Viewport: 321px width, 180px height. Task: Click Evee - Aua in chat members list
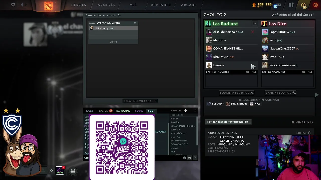pos(175,137)
